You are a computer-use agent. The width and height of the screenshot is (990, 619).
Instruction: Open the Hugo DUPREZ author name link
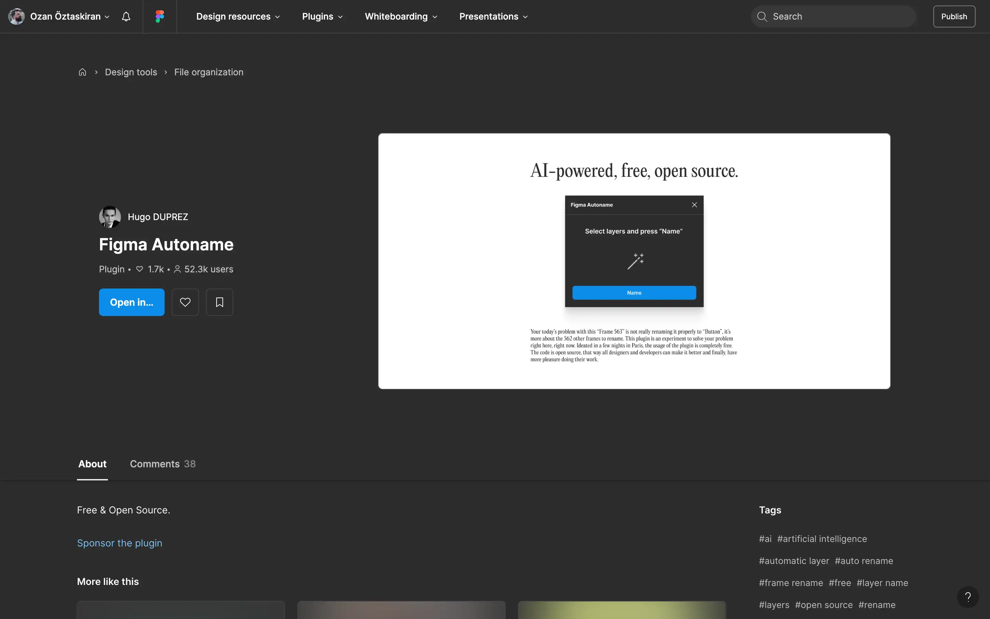(158, 217)
